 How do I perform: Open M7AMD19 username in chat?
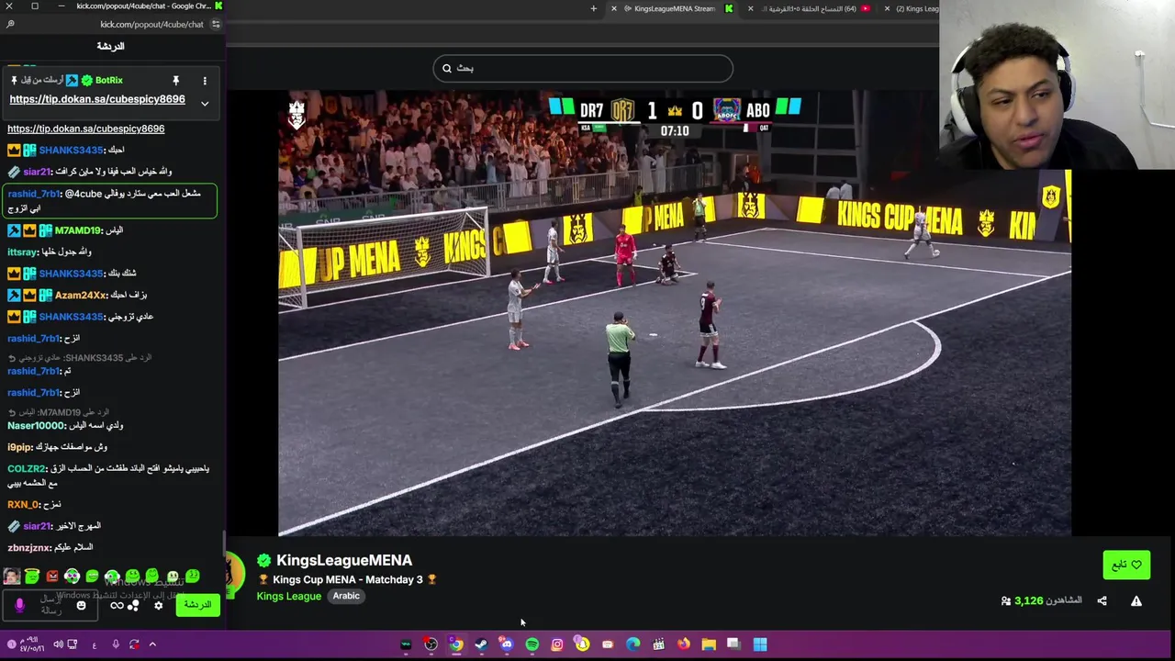[76, 230]
